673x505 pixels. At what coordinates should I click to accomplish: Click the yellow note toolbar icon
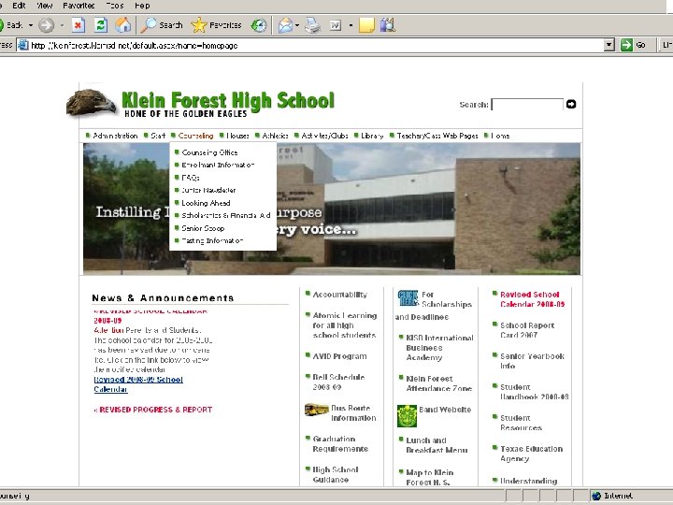tap(366, 25)
